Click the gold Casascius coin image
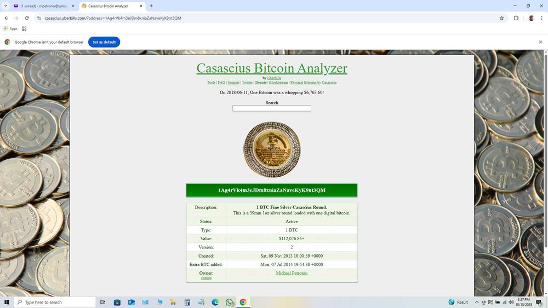The image size is (548, 308). [x=272, y=150]
